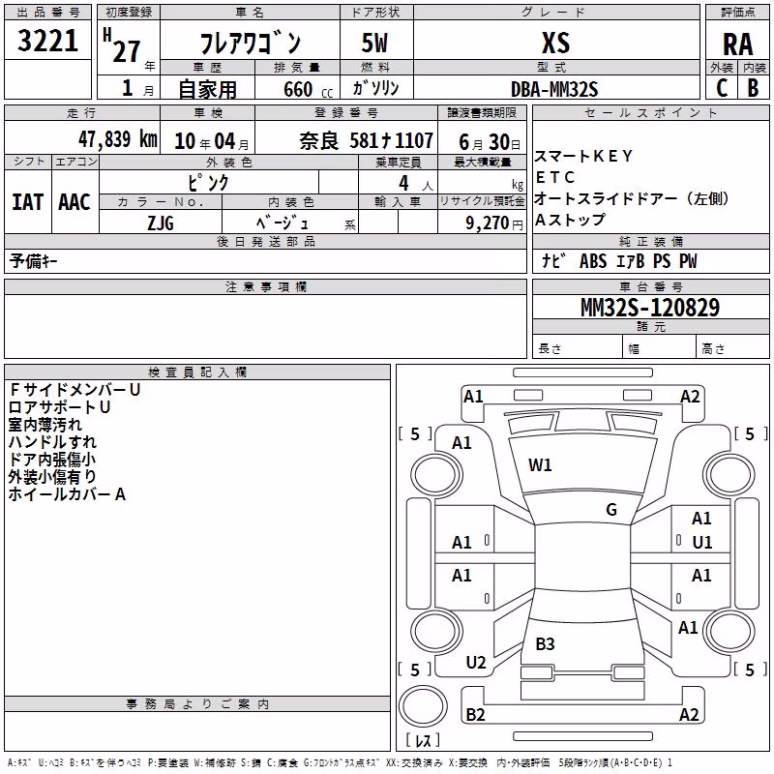Click the 注意事項欄 header
Viewport: 774px width, 774px height.
coord(265,286)
